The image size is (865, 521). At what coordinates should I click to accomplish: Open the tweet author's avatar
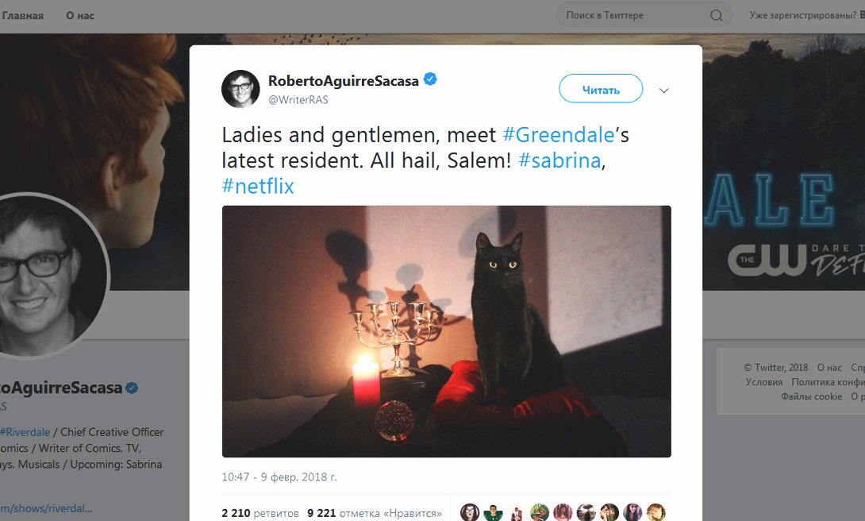(240, 89)
